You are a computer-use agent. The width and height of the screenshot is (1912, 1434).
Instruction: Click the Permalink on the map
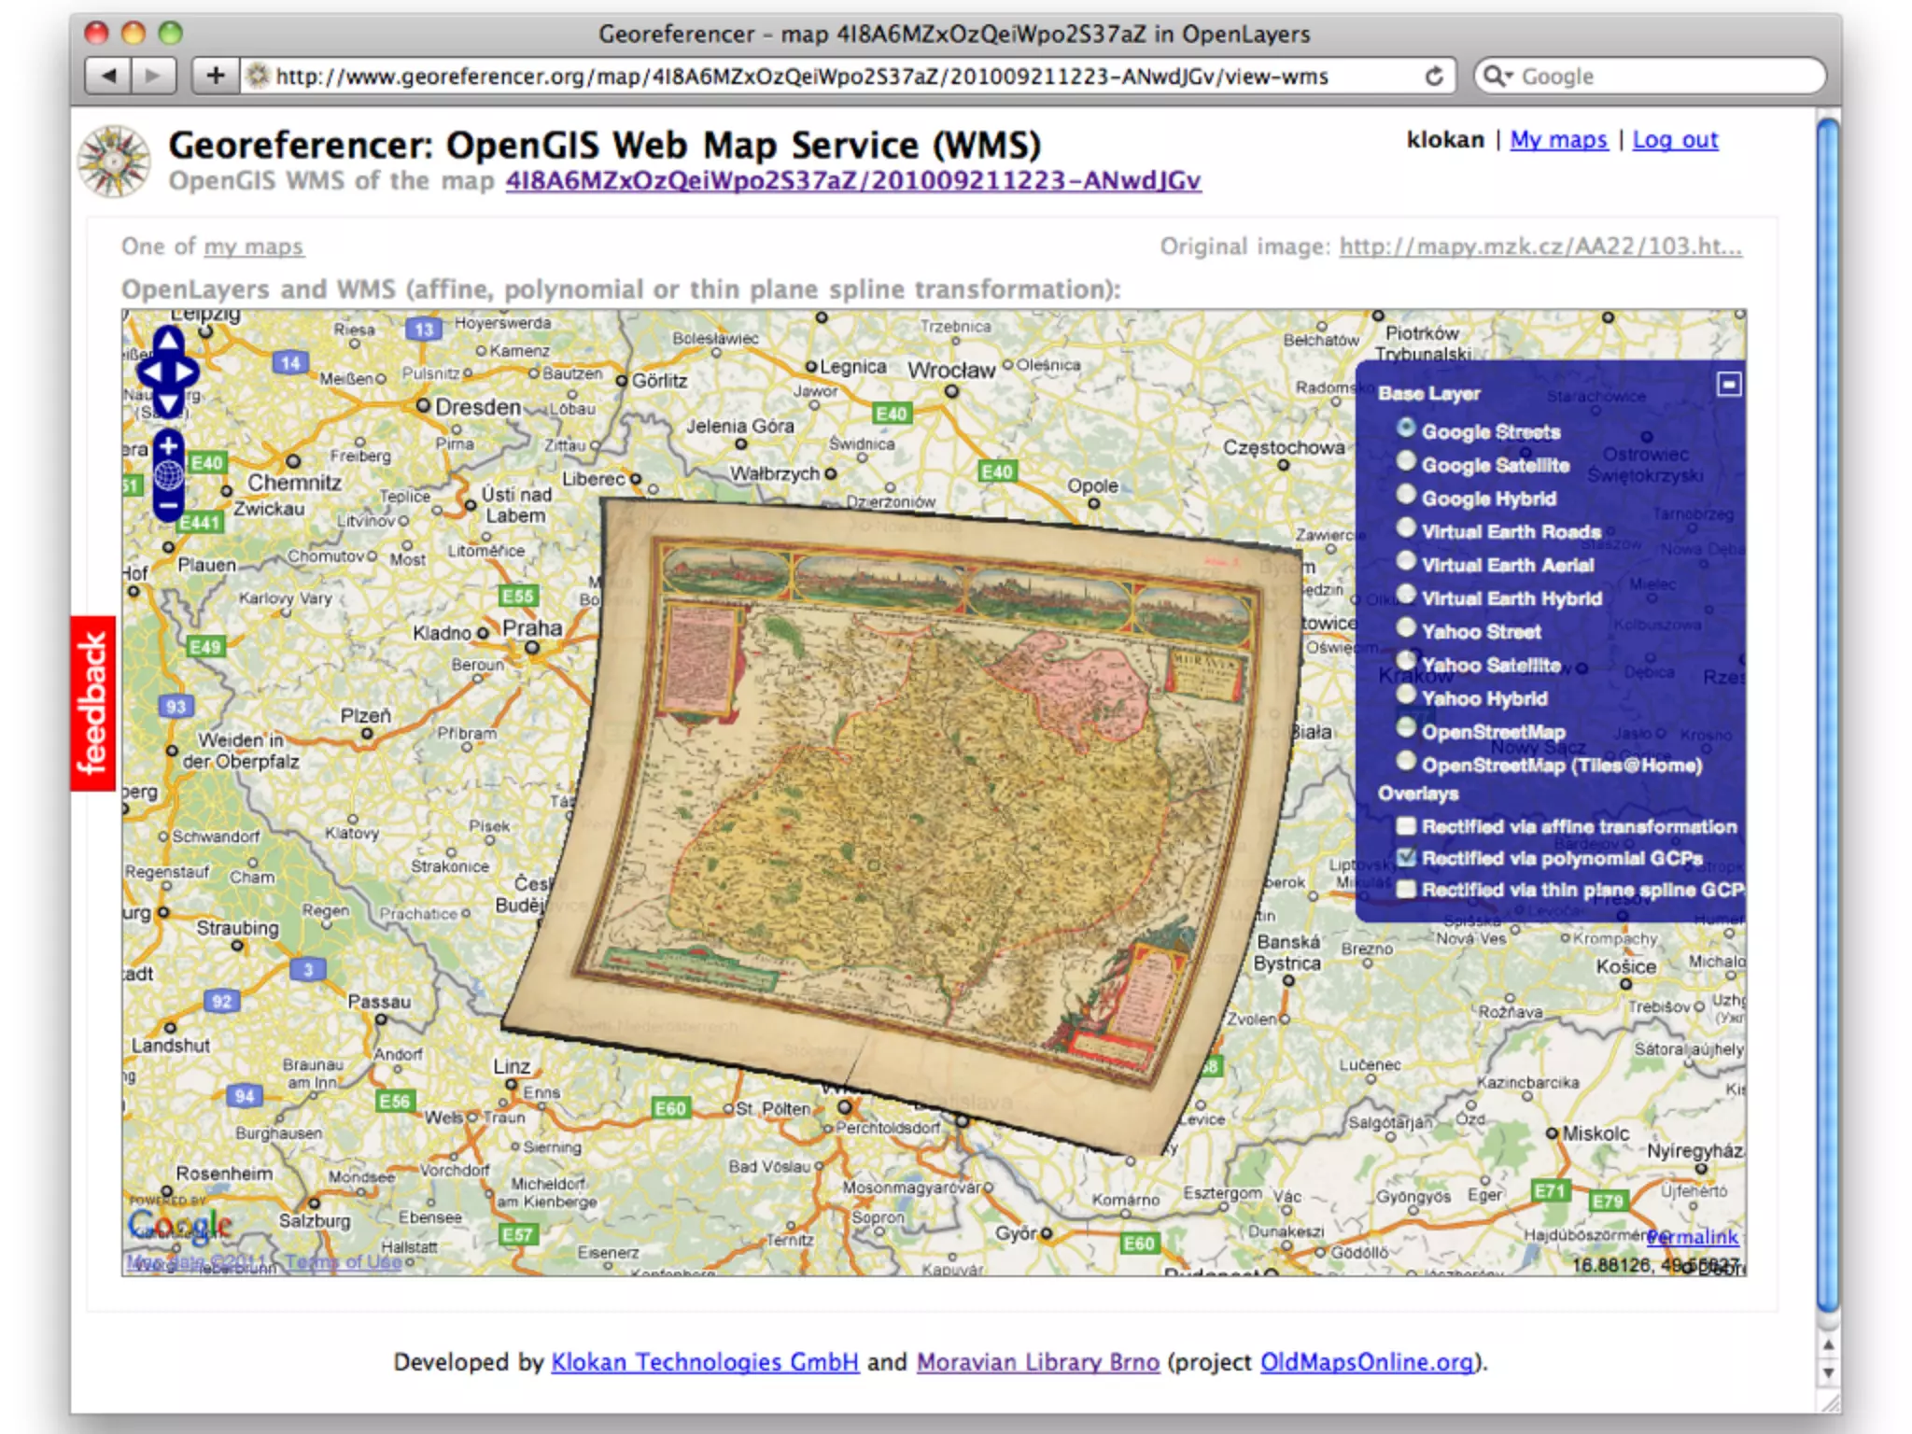click(x=1692, y=1237)
